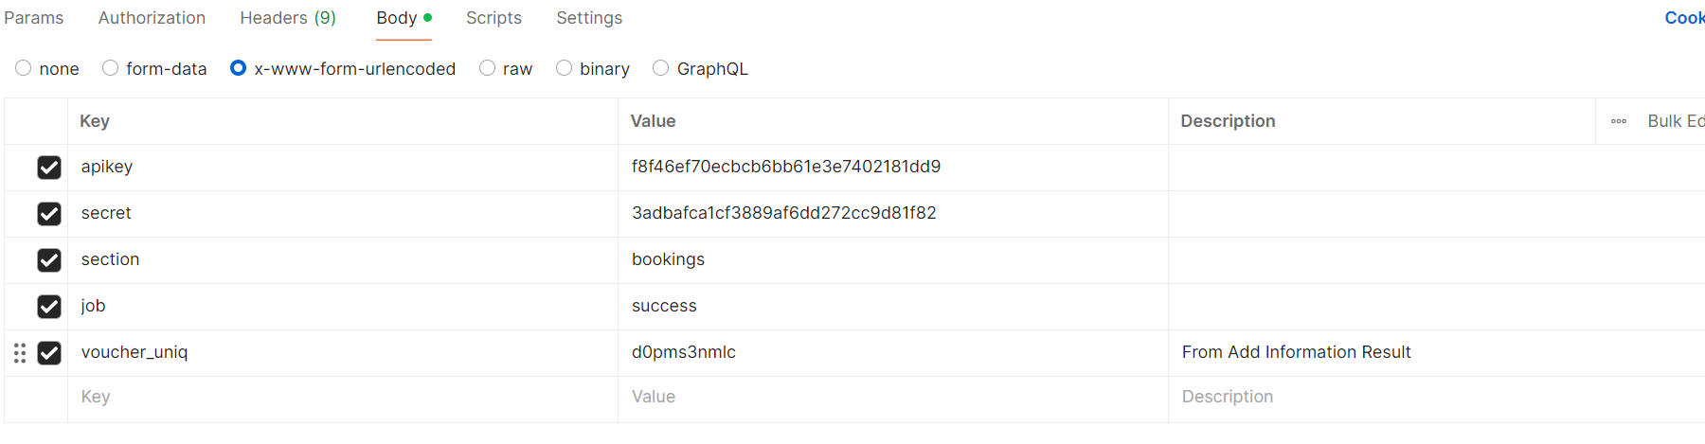The height and width of the screenshot is (444, 1705).
Task: Click the Cookies link
Action: (1684, 18)
